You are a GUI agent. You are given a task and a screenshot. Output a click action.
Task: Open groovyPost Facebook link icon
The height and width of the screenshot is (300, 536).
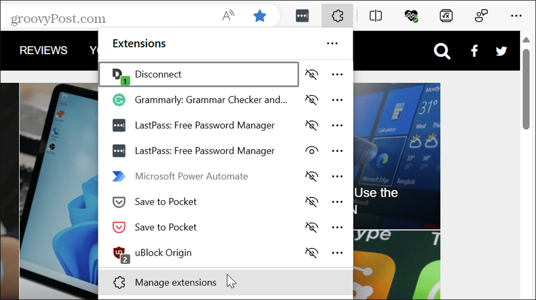(474, 51)
